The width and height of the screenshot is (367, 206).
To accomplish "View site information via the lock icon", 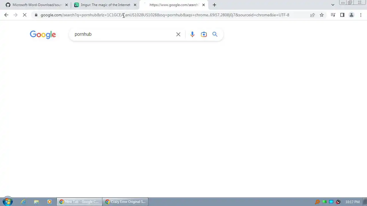I will pos(36,15).
